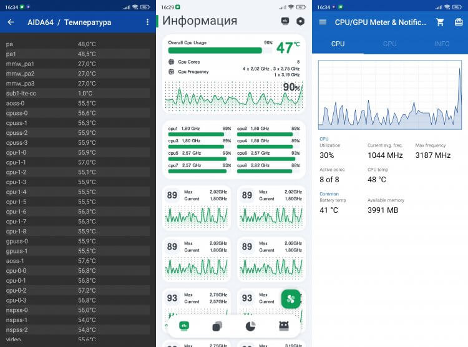Tap the Battery temp 41 °C value
The width and height of the screenshot is (468, 347).
329,210
